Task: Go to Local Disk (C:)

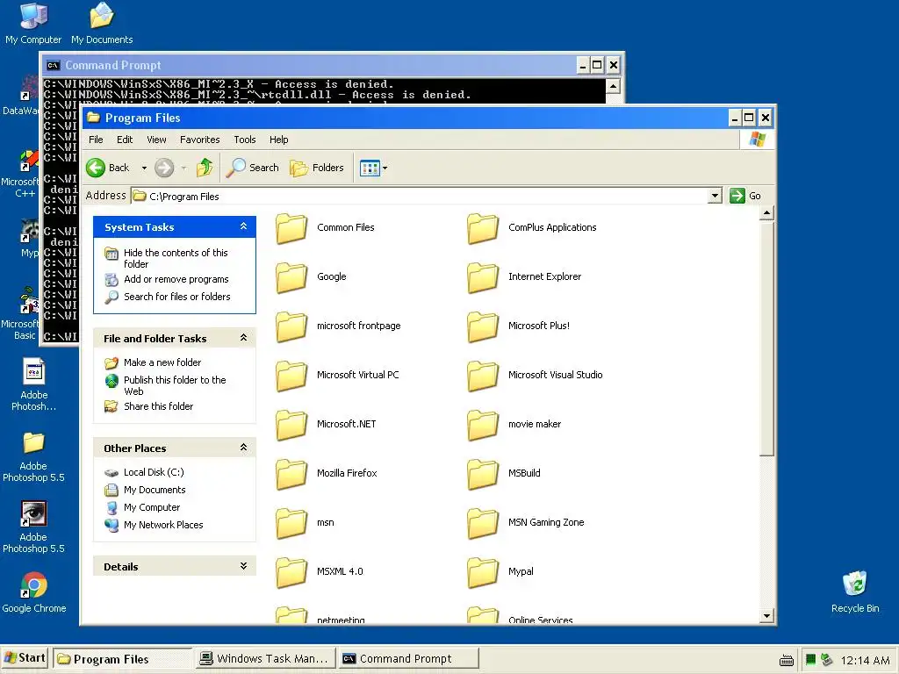Action: [154, 472]
